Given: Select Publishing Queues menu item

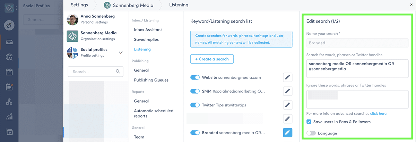Looking at the screenshot, I should (x=151, y=80).
